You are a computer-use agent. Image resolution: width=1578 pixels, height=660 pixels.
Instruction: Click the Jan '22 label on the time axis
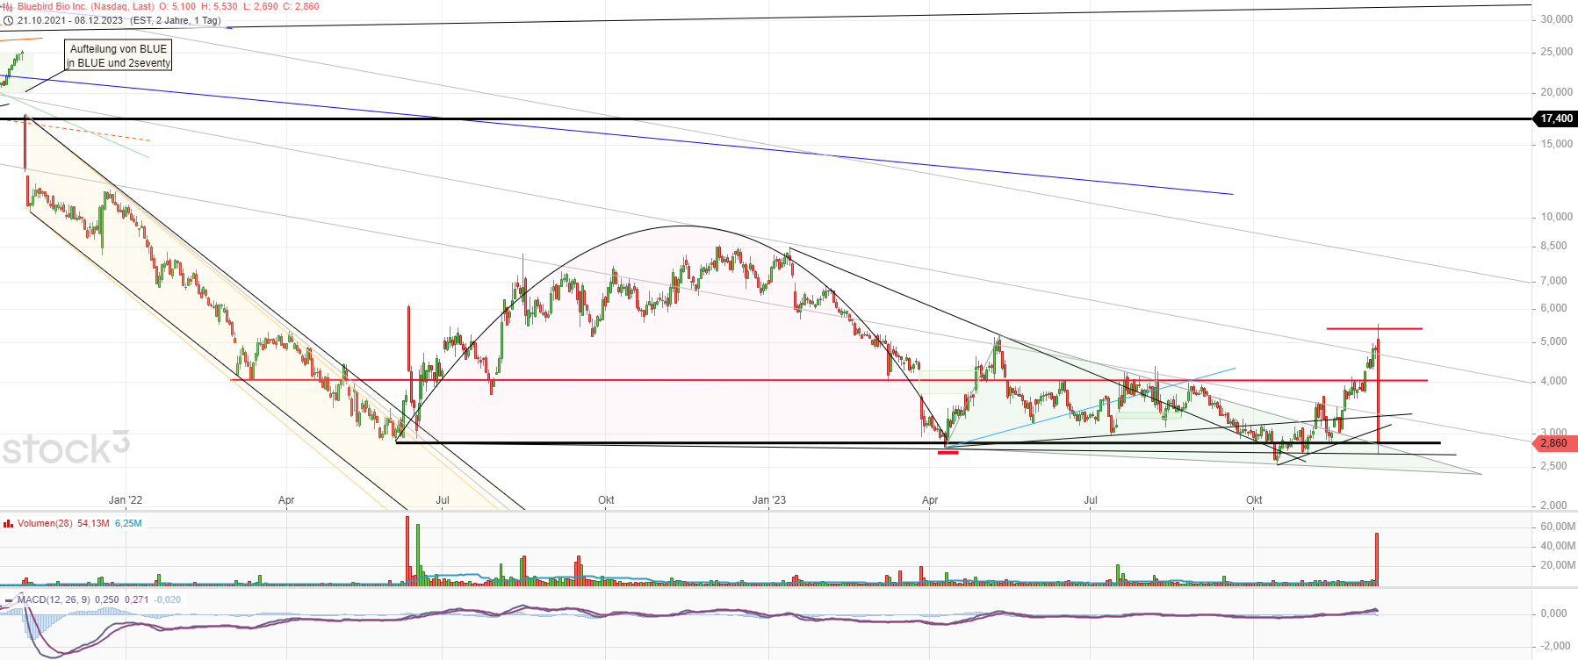click(x=126, y=500)
